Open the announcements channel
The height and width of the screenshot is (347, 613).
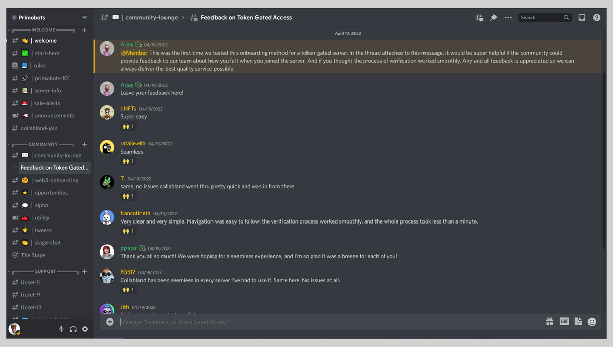[54, 116]
